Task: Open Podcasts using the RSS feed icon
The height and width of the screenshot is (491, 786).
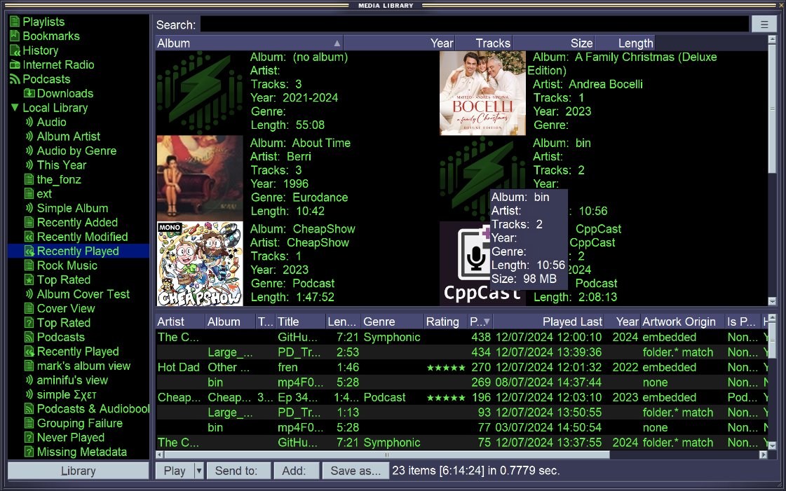Action: tap(15, 78)
